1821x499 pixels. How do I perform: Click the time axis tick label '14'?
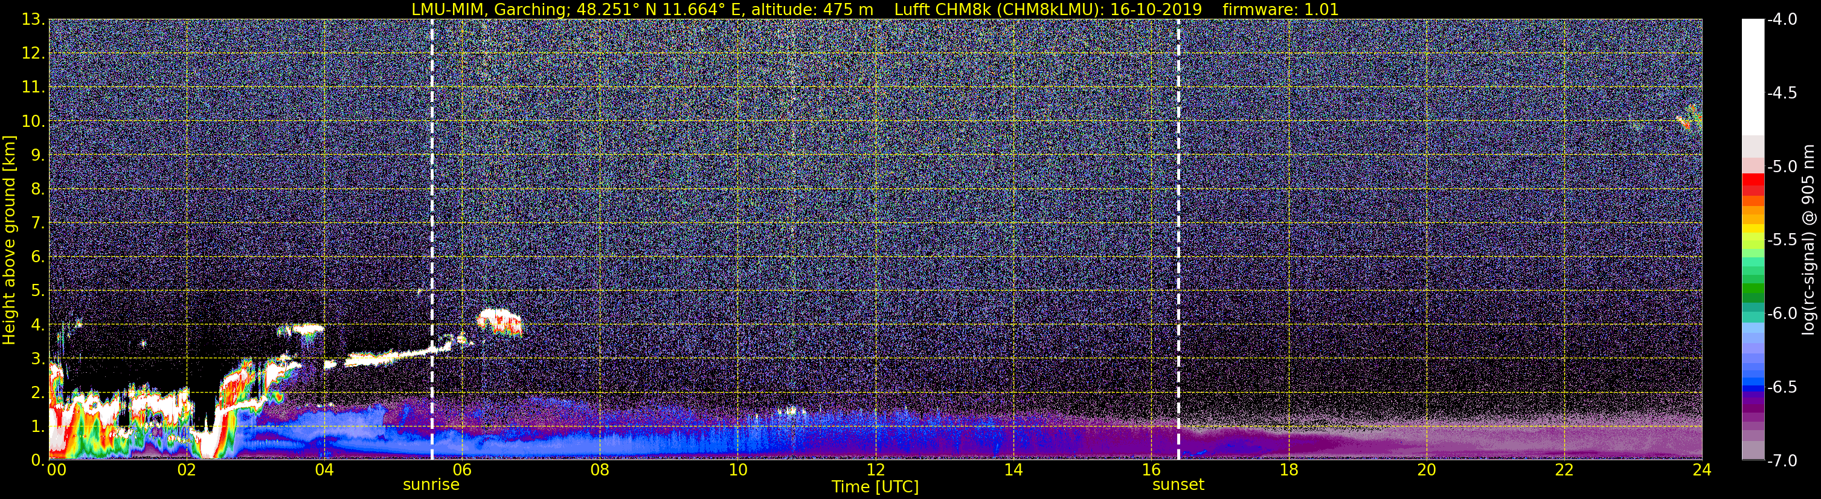(1013, 470)
